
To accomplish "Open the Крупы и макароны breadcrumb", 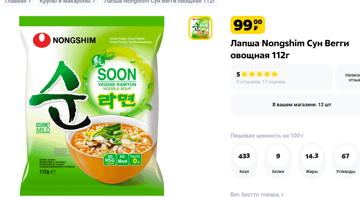I will 68,2.
